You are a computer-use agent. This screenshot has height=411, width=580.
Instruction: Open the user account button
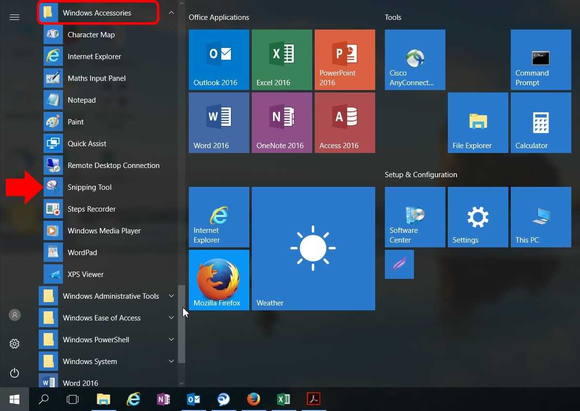[15, 315]
